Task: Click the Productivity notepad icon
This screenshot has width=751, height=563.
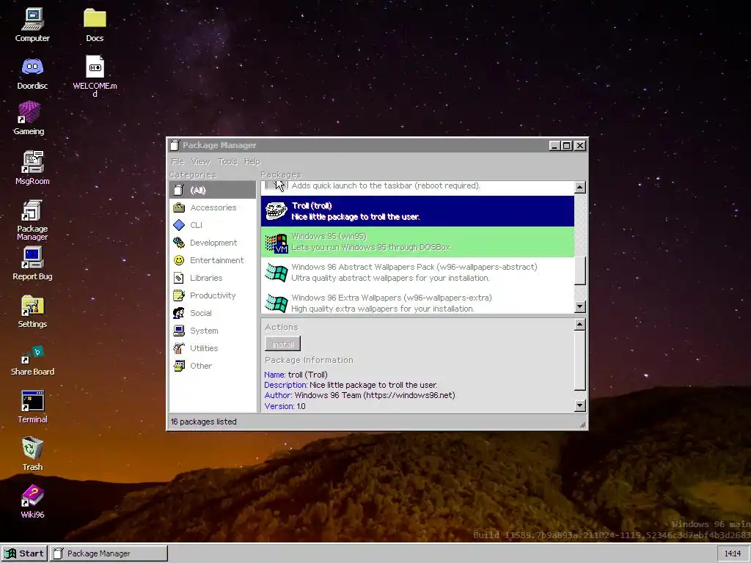Action: tap(179, 295)
